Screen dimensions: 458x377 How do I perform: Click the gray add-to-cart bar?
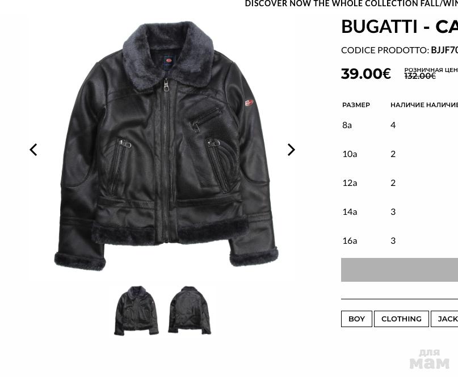pos(400,270)
